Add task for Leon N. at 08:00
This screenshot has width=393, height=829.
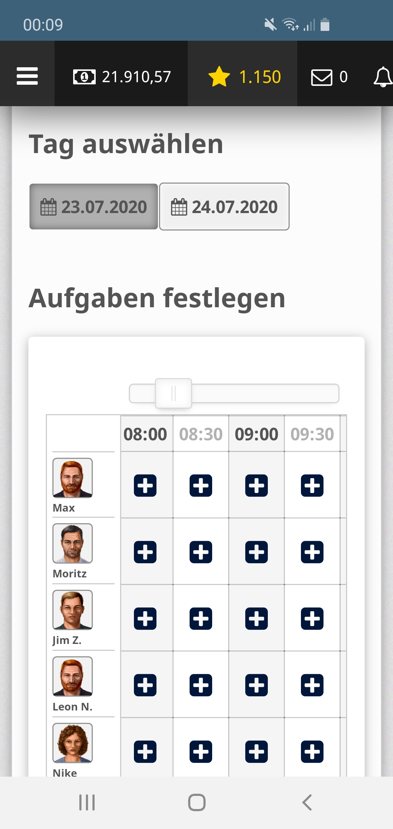click(145, 685)
